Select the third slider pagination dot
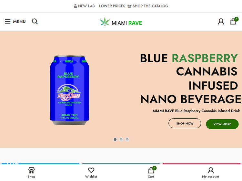Screen dimensions: 242x181 pyautogui.click(x=127, y=140)
